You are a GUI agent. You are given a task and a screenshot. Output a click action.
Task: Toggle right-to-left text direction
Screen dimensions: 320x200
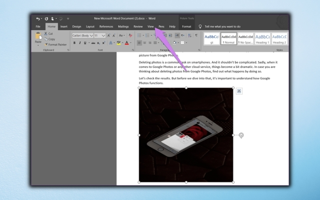pyautogui.click(x=183, y=36)
